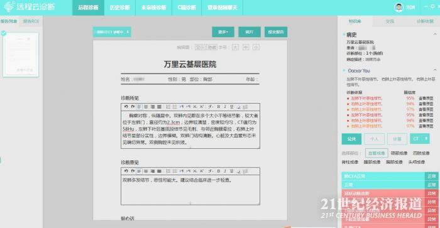Viewport: 440px width, 228px height.
Task: Undo in the 诊断所见 editor toolbar
Action: [x=126, y=107]
